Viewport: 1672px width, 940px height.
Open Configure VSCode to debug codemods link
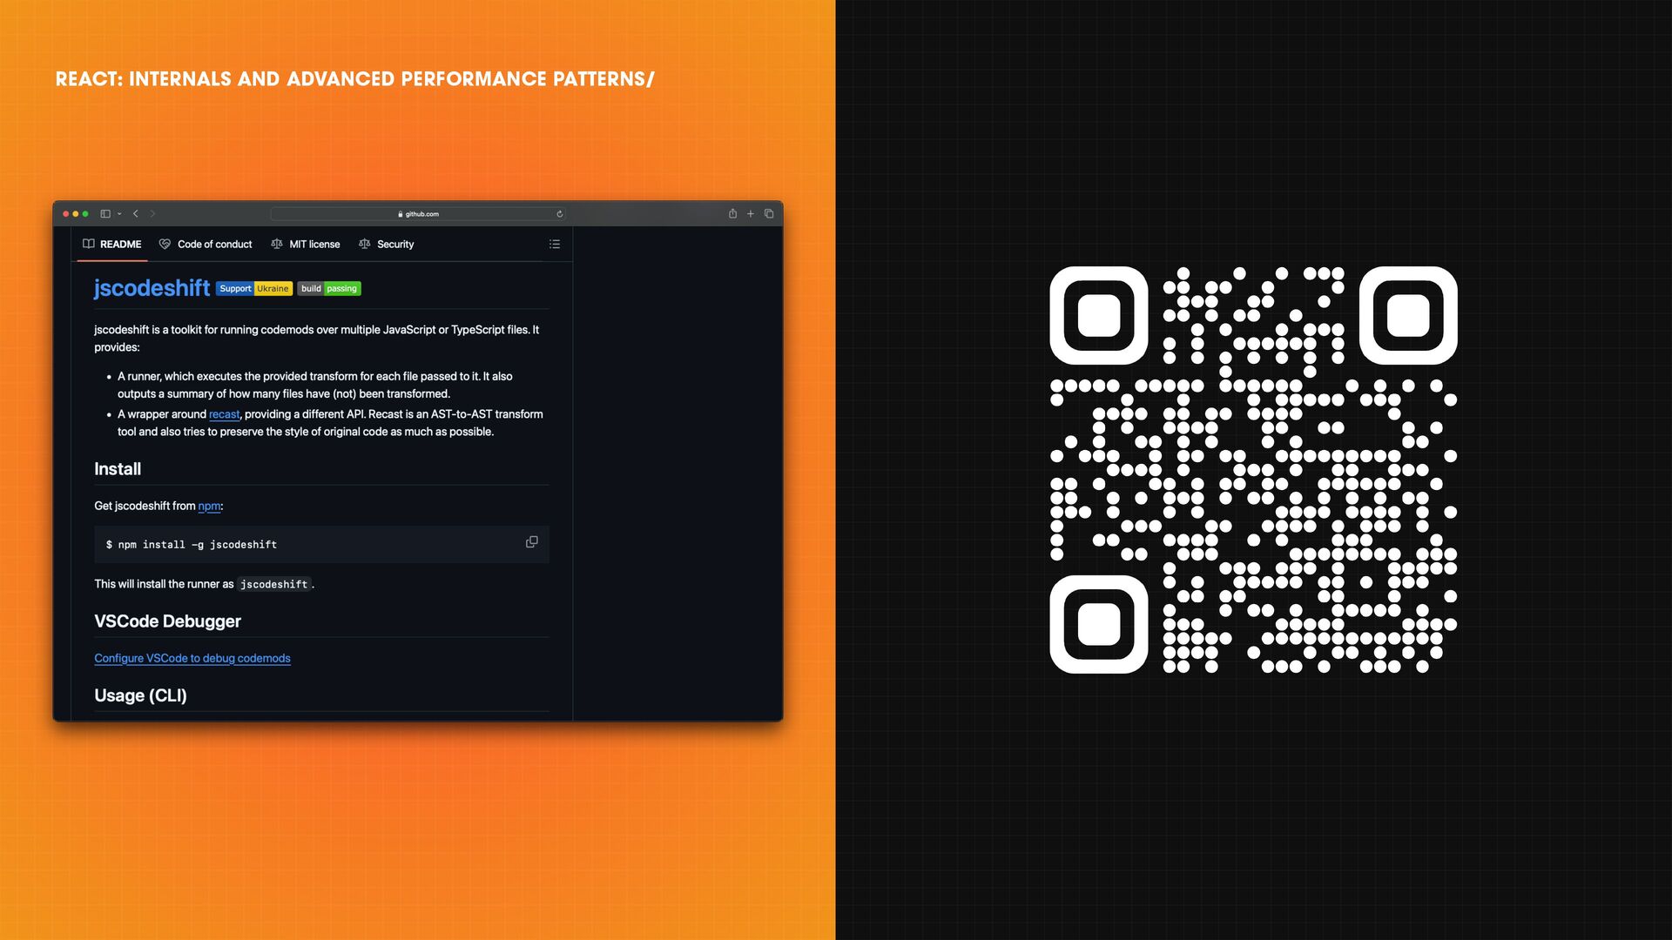(192, 659)
